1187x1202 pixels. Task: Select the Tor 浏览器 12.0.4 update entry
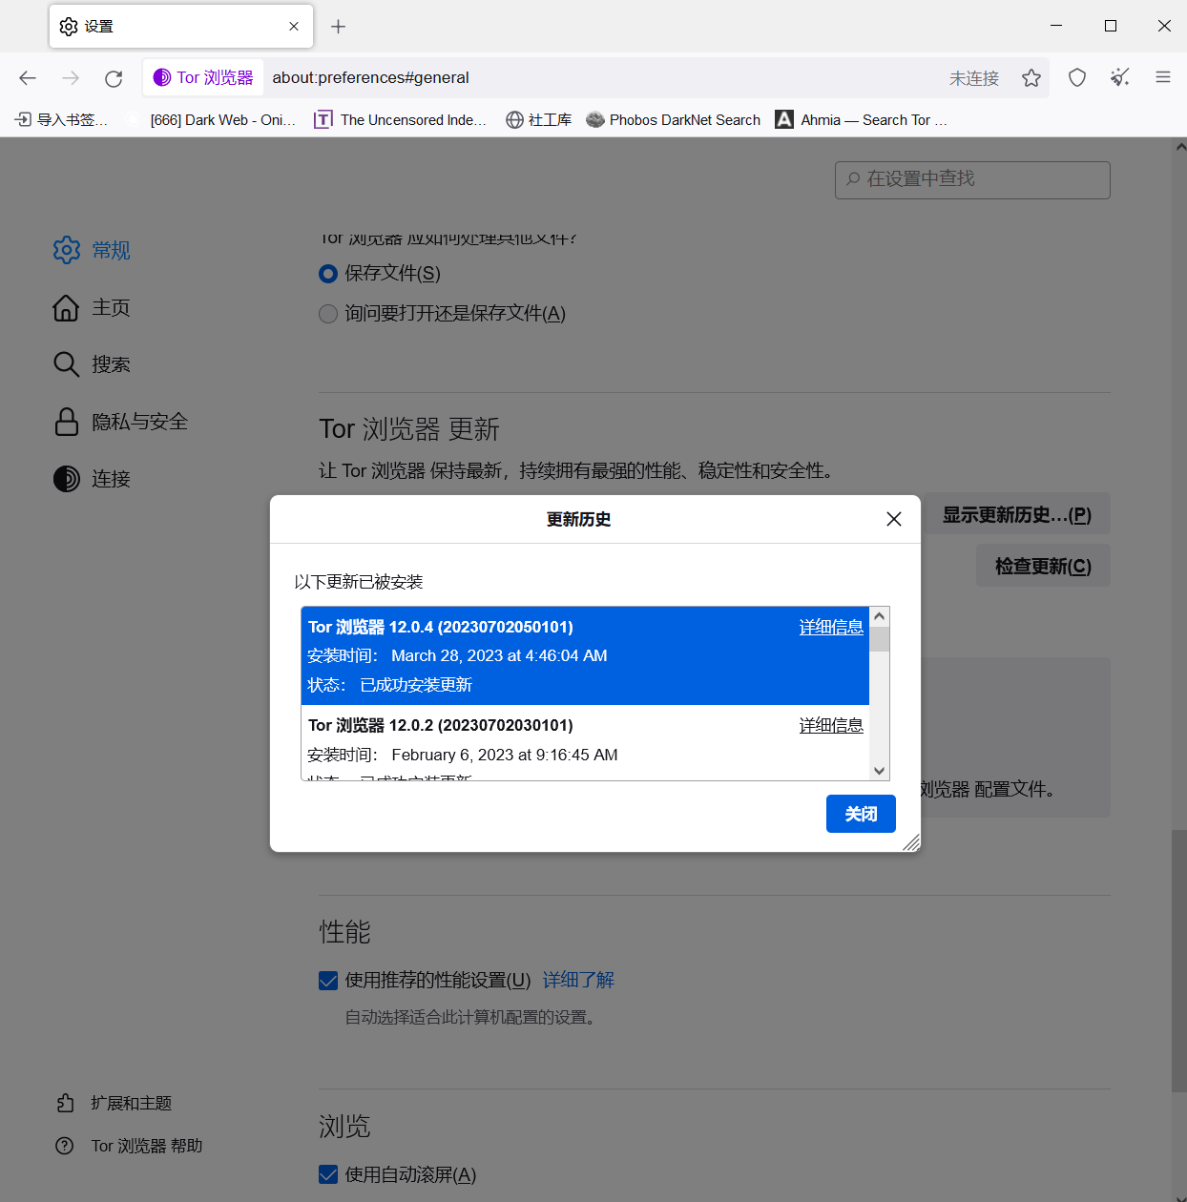coord(585,655)
